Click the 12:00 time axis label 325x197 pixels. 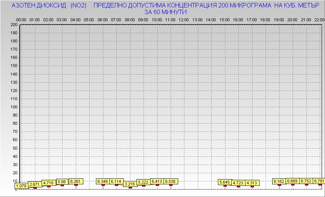pyautogui.click(x=184, y=19)
